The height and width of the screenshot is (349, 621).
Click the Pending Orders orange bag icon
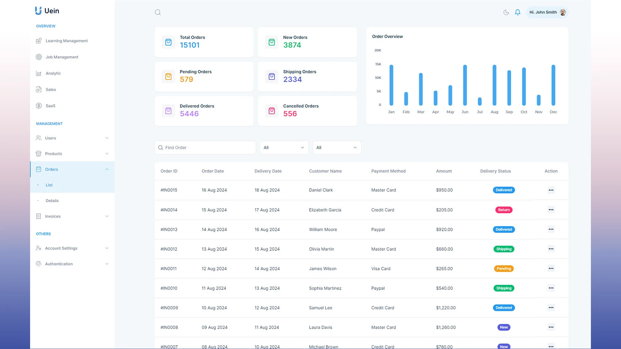[168, 77]
